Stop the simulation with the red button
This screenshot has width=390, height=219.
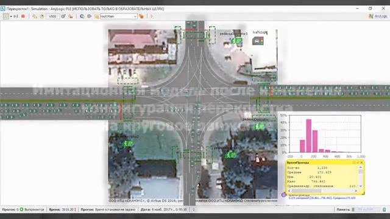(x=23, y=16)
